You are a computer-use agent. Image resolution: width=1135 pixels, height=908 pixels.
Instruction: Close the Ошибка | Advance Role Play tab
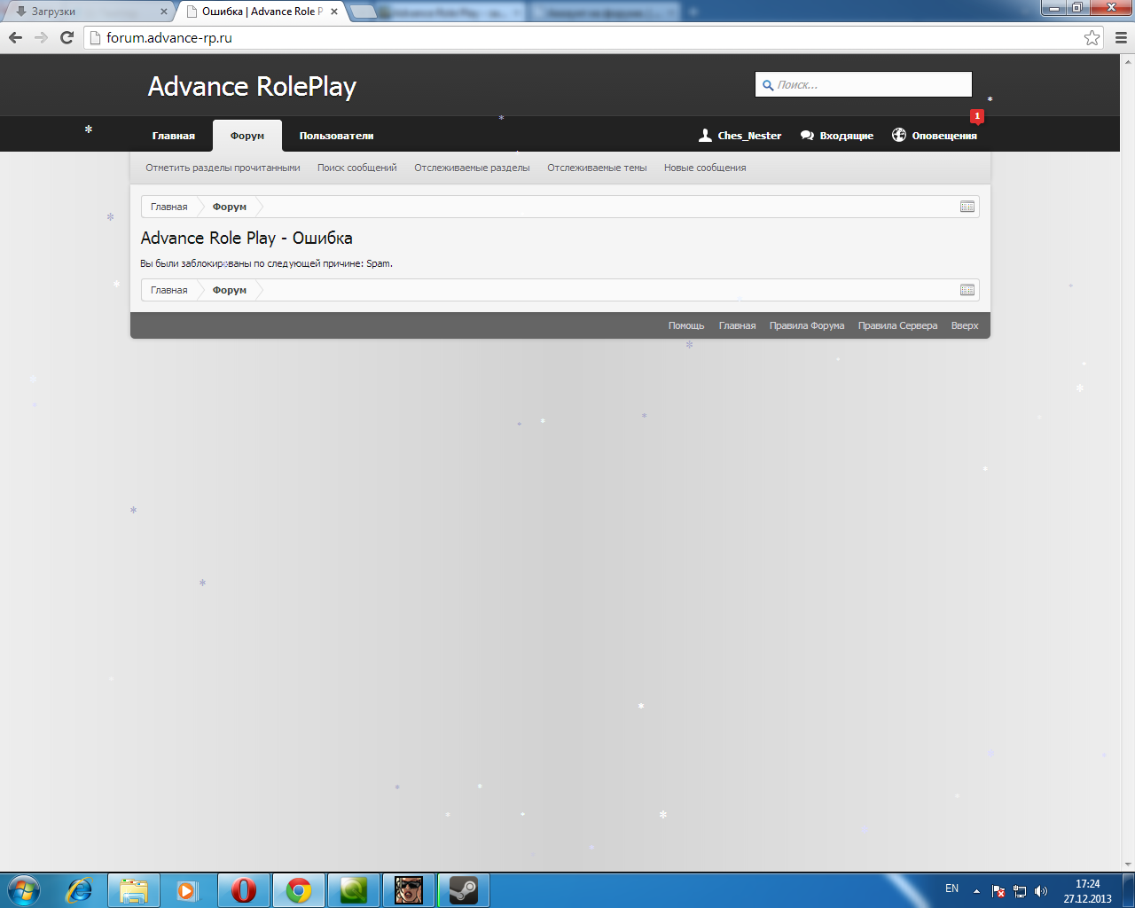click(x=334, y=12)
